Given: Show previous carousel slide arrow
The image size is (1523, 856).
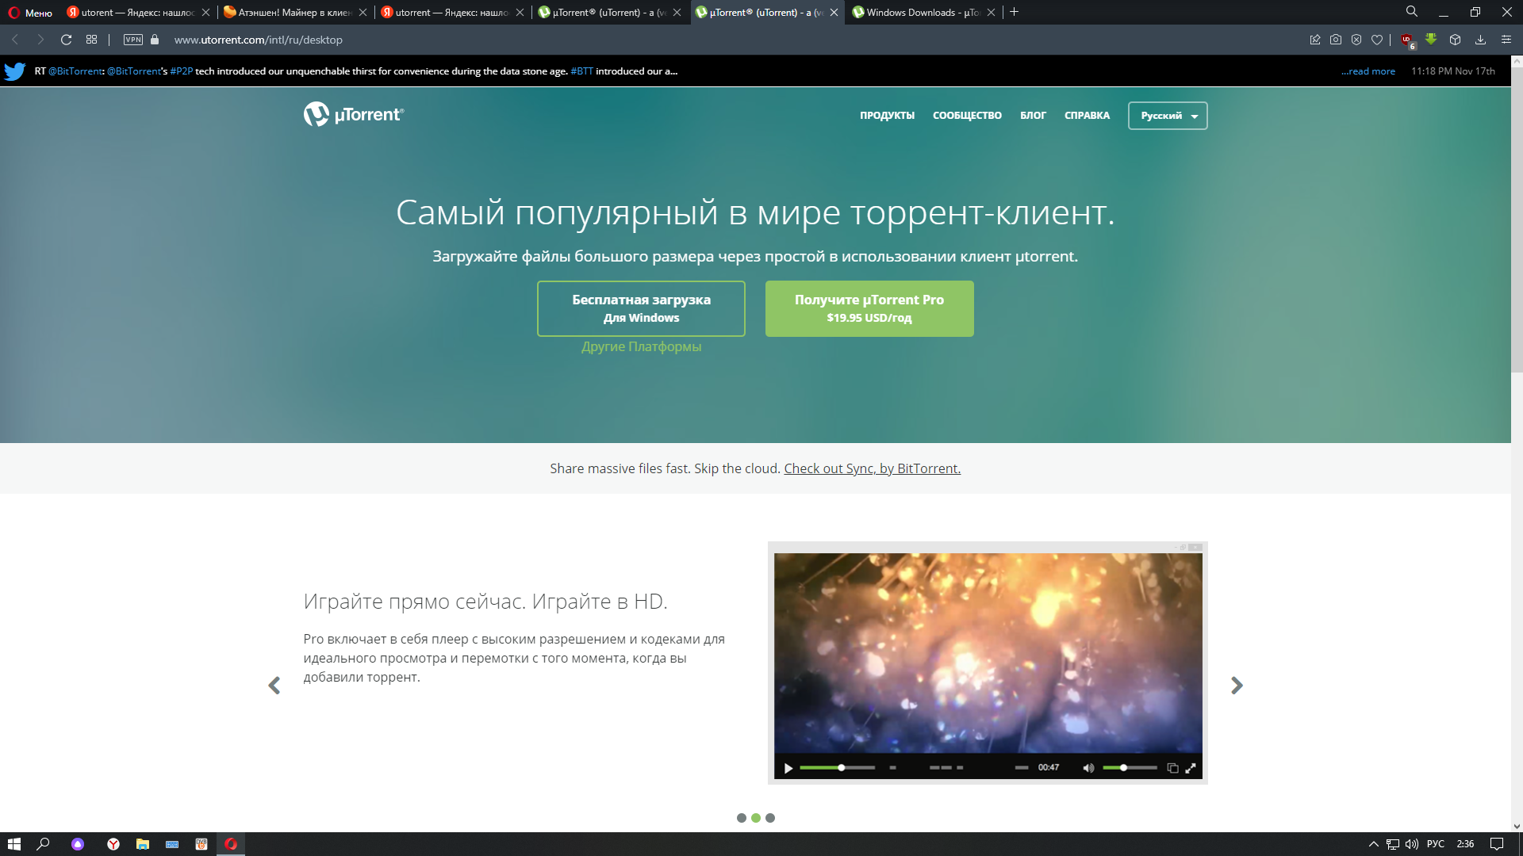Looking at the screenshot, I should 274,686.
